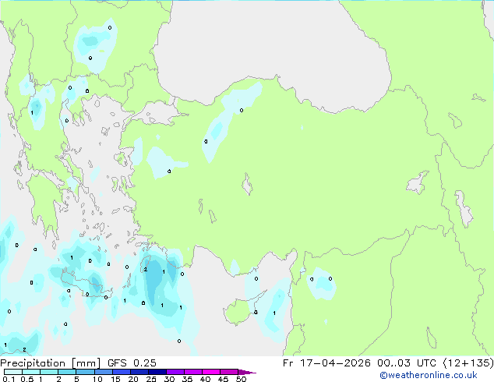Click the "10" legend tick label
494x382 pixels.
[97, 379]
